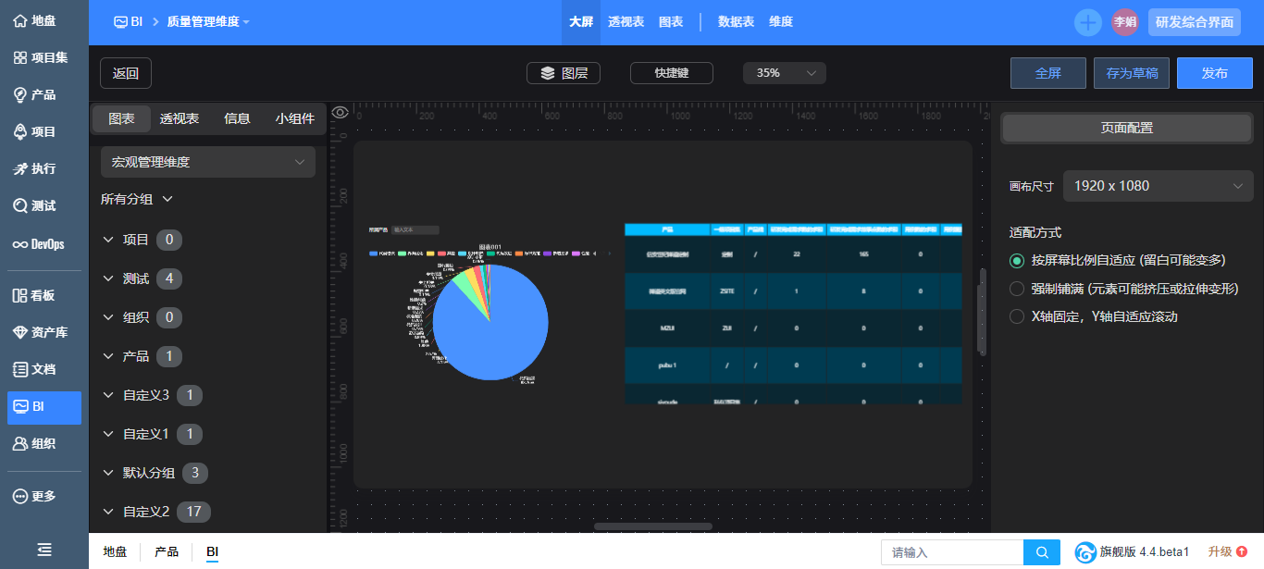The width and height of the screenshot is (1264, 569).
Task: Switch to the 大屏 top tab
Action: pos(581,22)
